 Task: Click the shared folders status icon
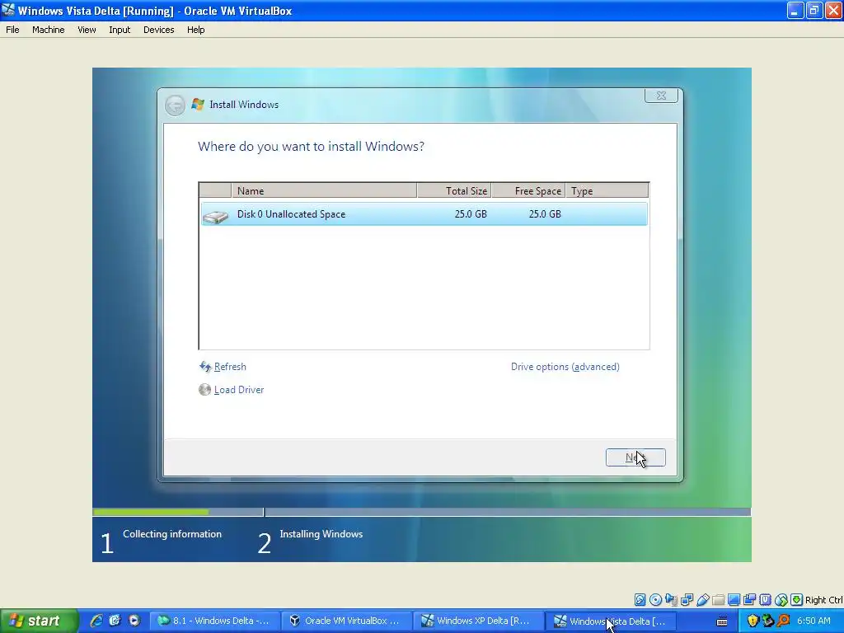pos(718,600)
